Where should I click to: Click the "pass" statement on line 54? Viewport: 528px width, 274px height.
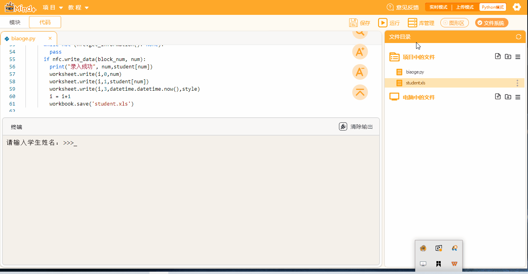(56, 52)
